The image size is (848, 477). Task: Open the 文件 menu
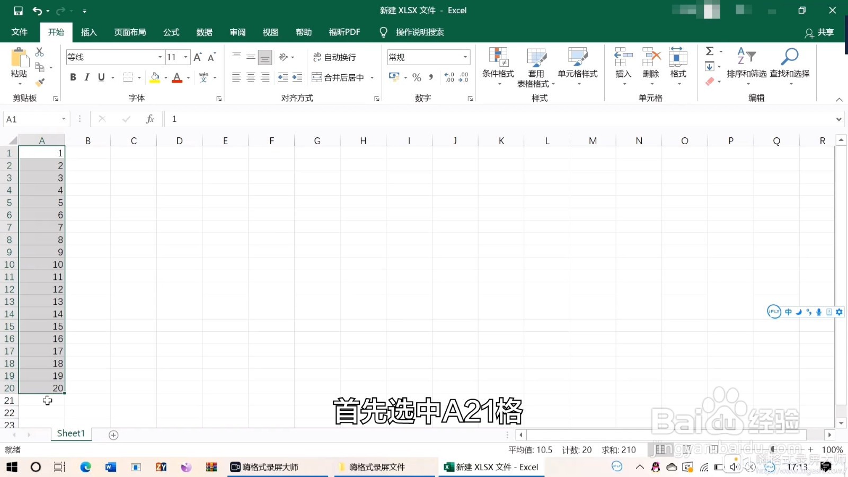click(x=19, y=32)
